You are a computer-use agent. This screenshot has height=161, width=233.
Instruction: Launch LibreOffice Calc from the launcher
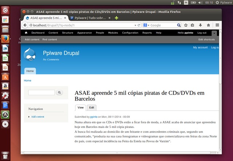[5, 58]
